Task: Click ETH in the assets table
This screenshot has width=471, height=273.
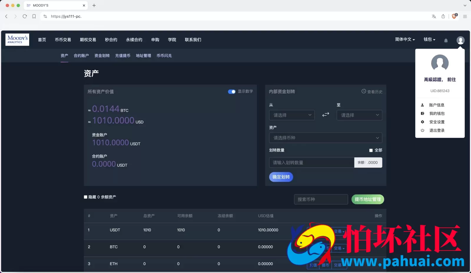Action: point(114,264)
